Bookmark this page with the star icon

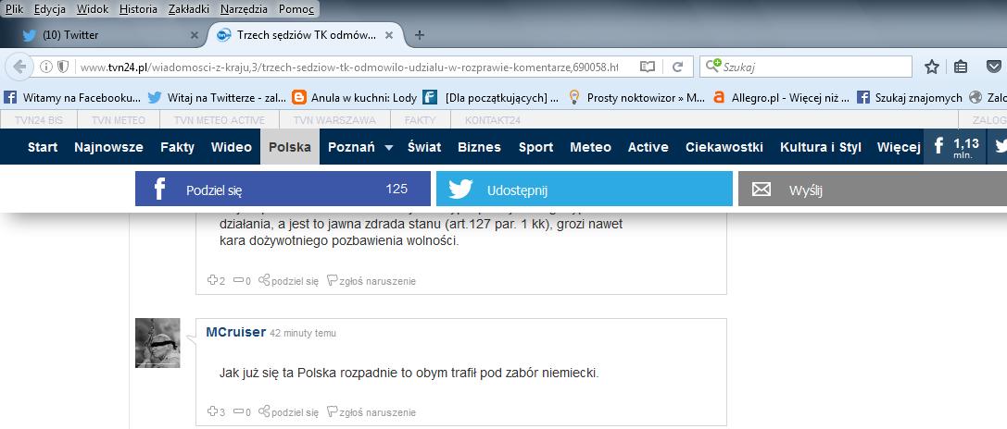pos(932,67)
